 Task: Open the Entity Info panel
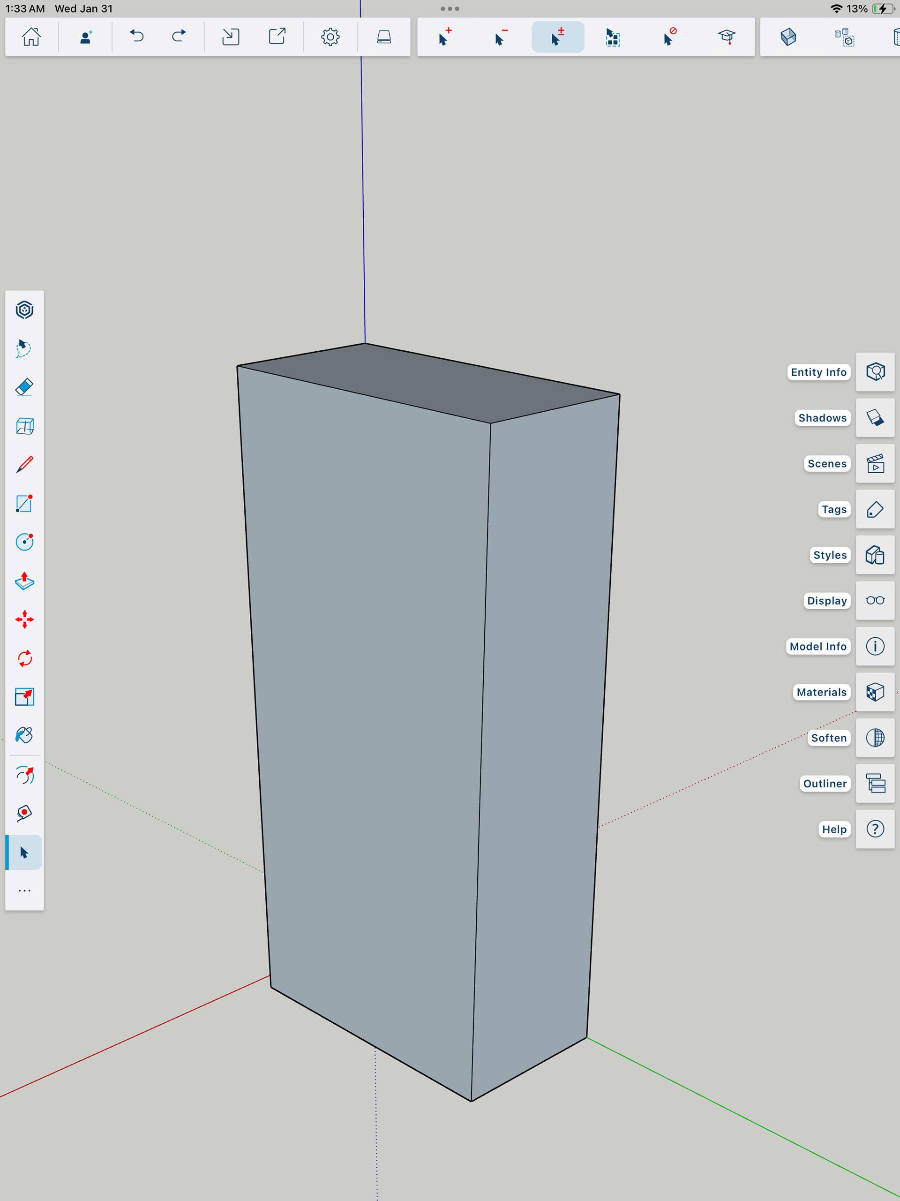[875, 372]
